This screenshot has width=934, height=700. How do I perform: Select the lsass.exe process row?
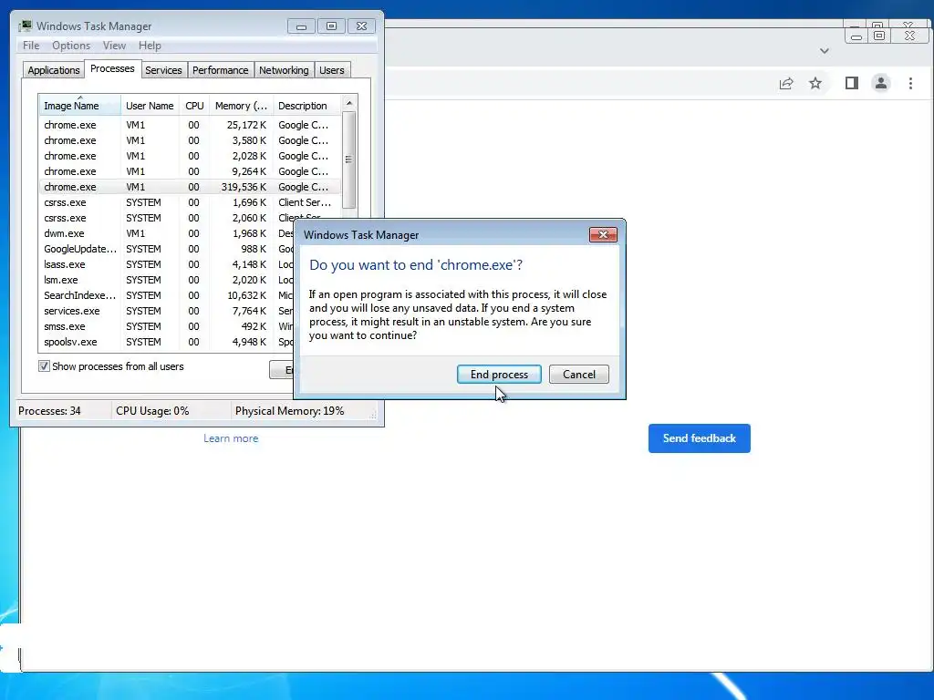pos(167,264)
